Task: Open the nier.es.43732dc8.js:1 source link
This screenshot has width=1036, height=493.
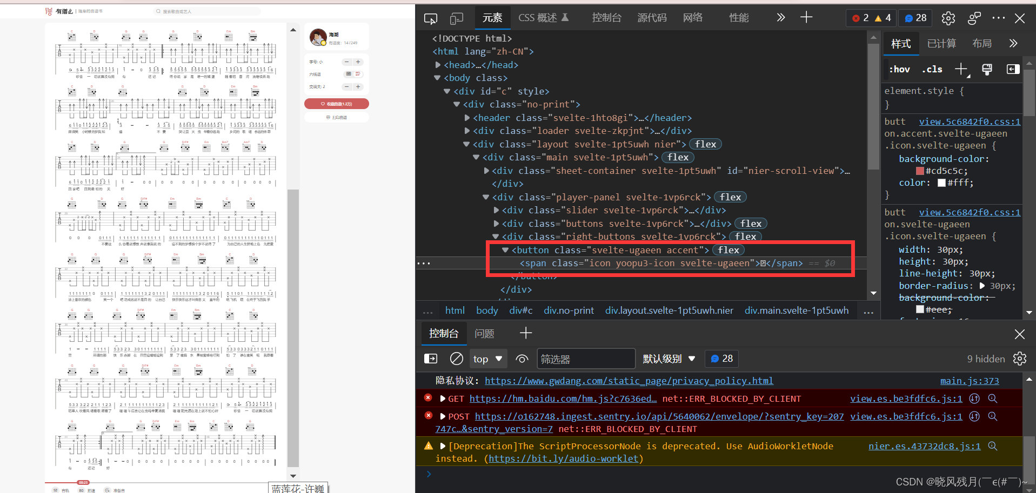Action: pos(924,446)
